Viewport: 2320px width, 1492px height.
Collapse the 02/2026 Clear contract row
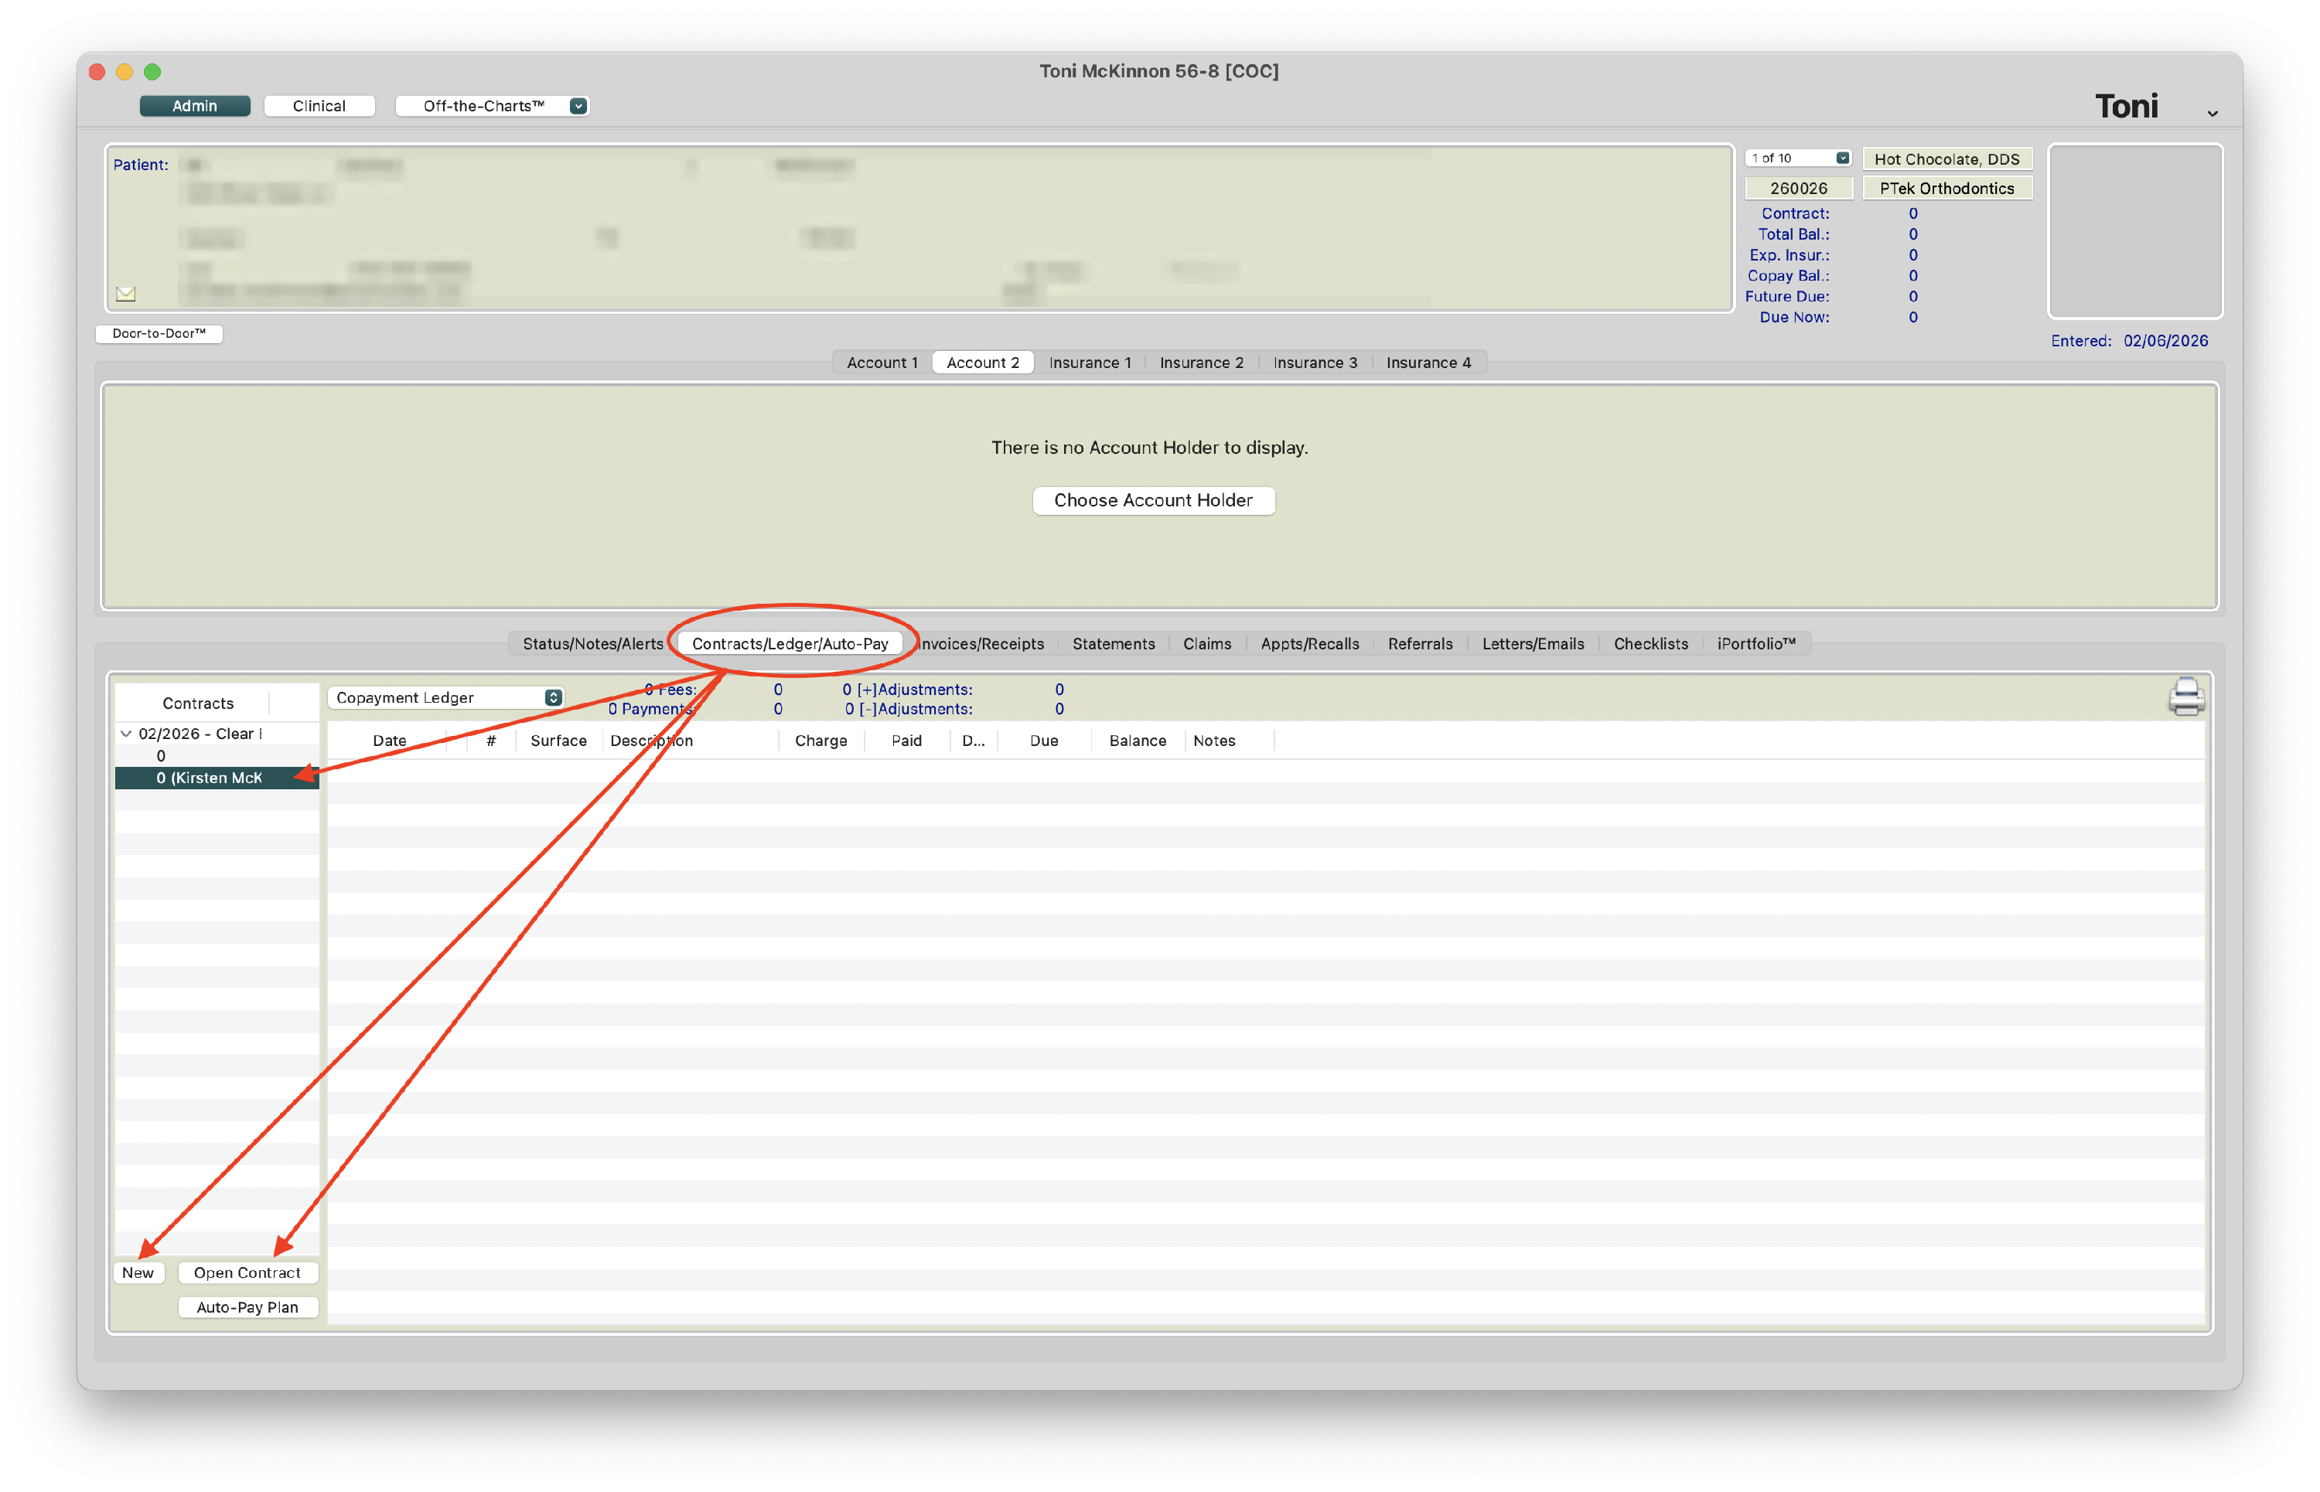pos(126,734)
